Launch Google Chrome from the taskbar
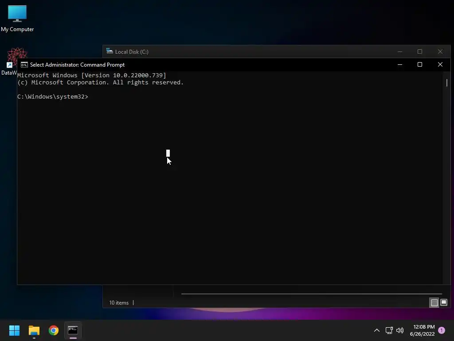Image resolution: width=454 pixels, height=341 pixels. [54, 330]
